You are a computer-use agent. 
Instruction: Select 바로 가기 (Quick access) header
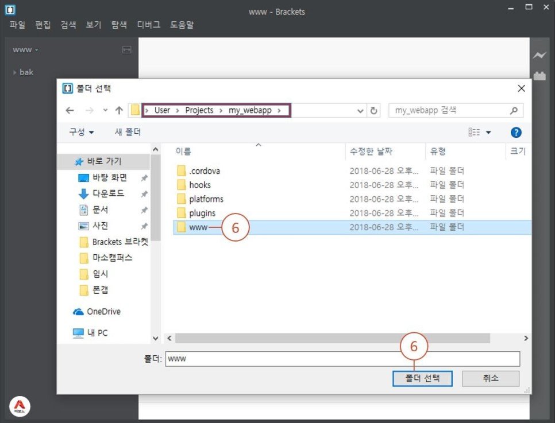pyautogui.click(x=104, y=162)
